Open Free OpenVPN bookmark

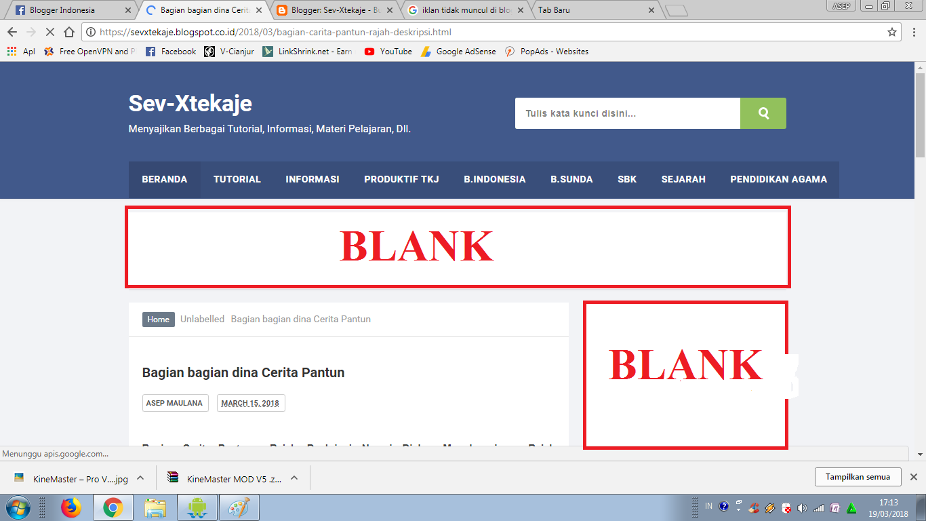point(89,51)
